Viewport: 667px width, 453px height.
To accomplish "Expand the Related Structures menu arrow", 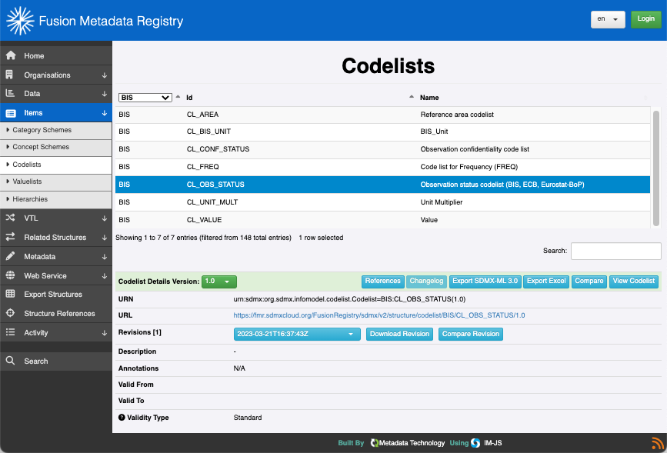I will [104, 238].
